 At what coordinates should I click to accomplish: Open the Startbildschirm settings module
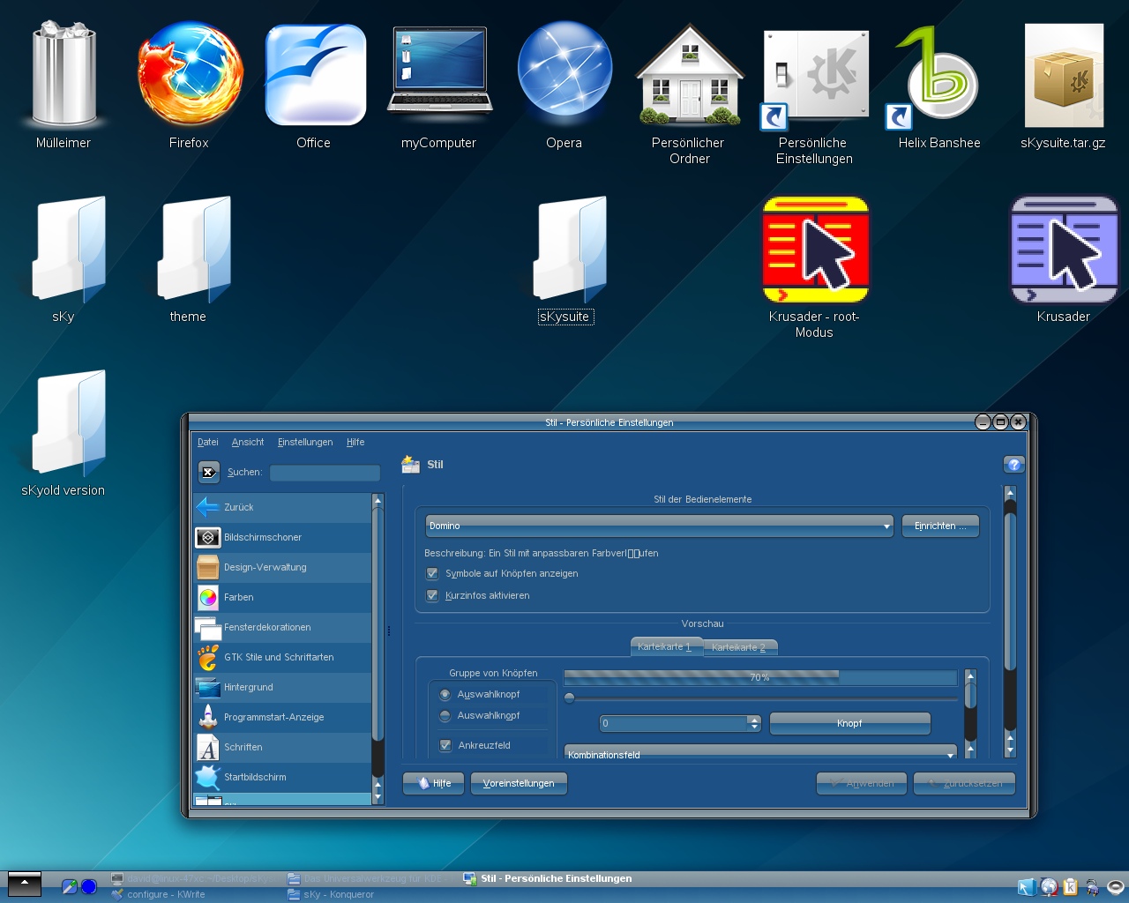(x=283, y=777)
